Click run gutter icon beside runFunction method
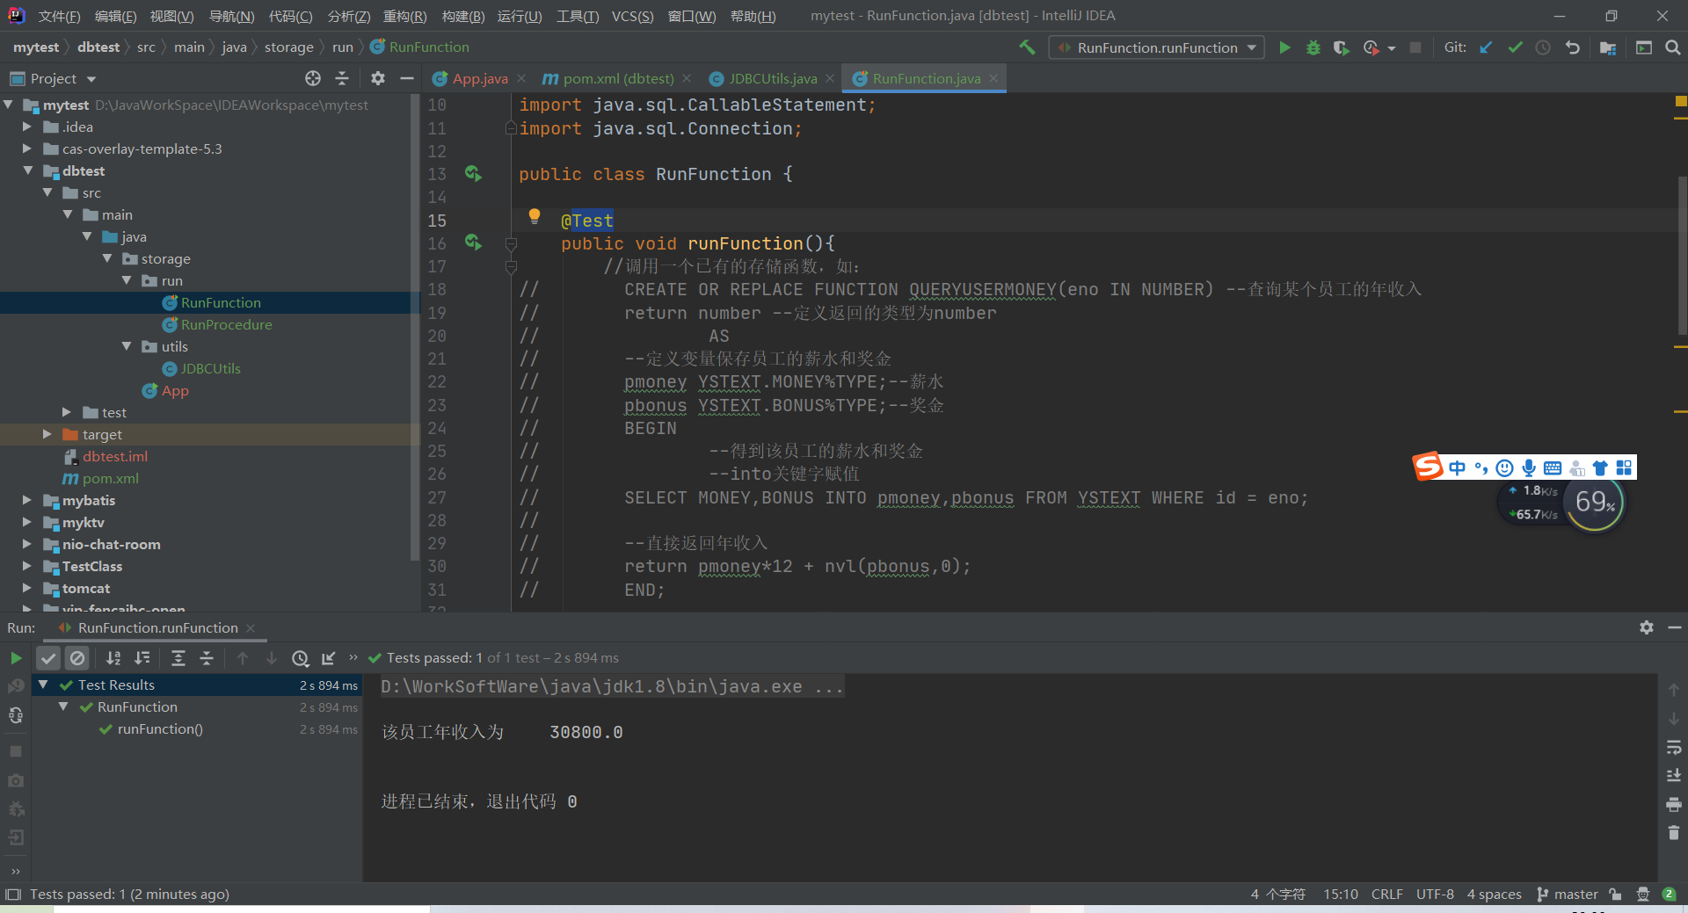 473,242
